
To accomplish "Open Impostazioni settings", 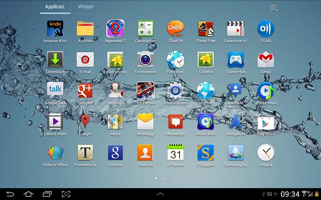I will coord(176,93).
